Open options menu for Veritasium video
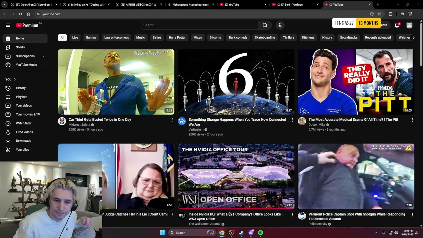 292,120
